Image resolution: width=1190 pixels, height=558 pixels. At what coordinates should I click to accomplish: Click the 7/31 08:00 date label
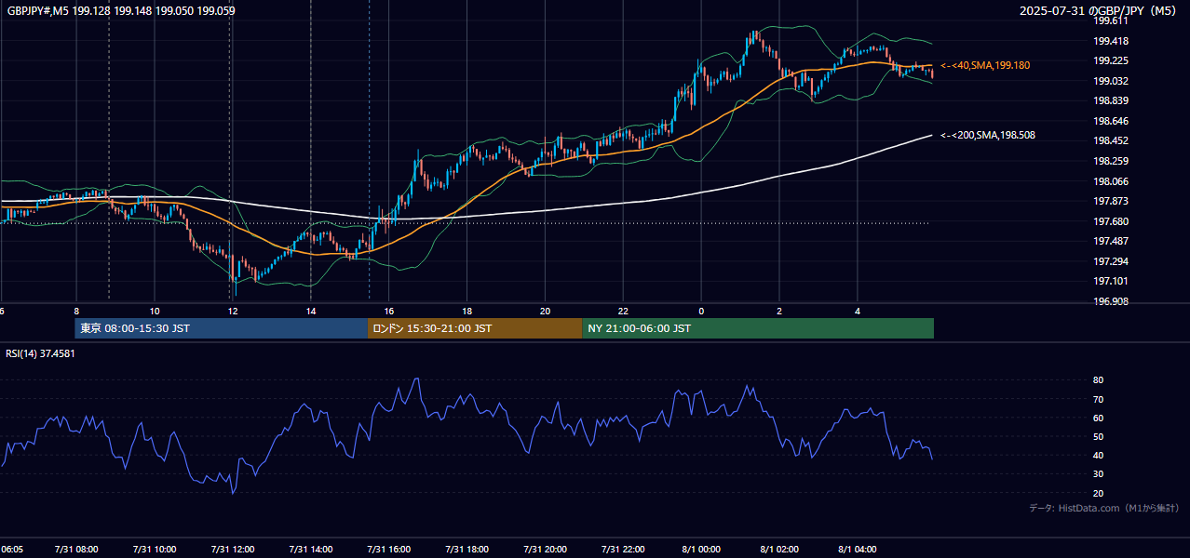click(76, 549)
